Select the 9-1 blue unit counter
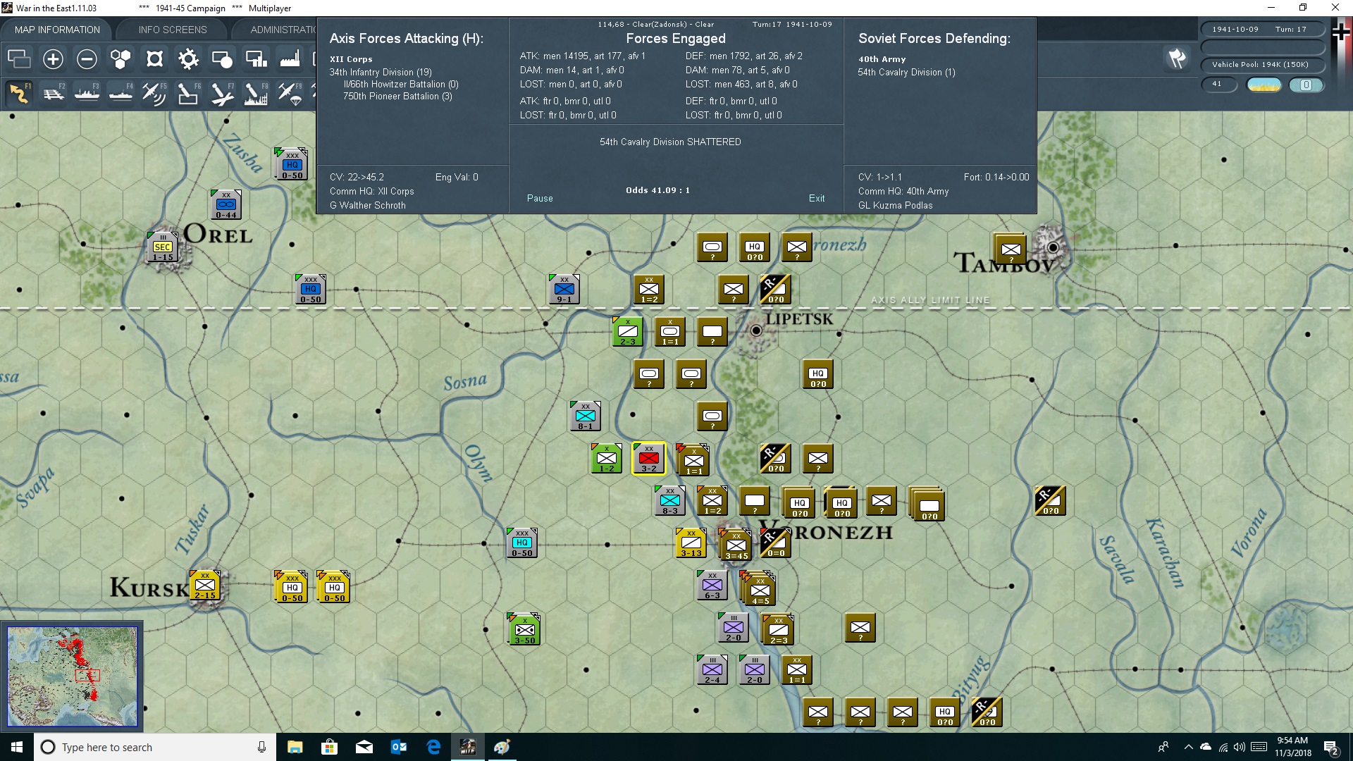Image resolution: width=1353 pixels, height=761 pixels. pyautogui.click(x=564, y=289)
